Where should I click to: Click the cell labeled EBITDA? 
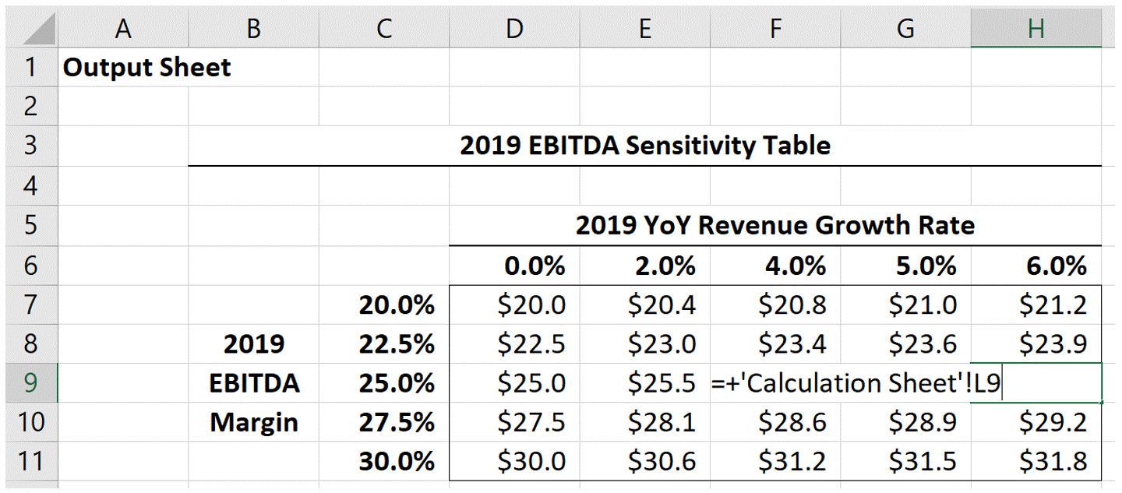pos(253,382)
